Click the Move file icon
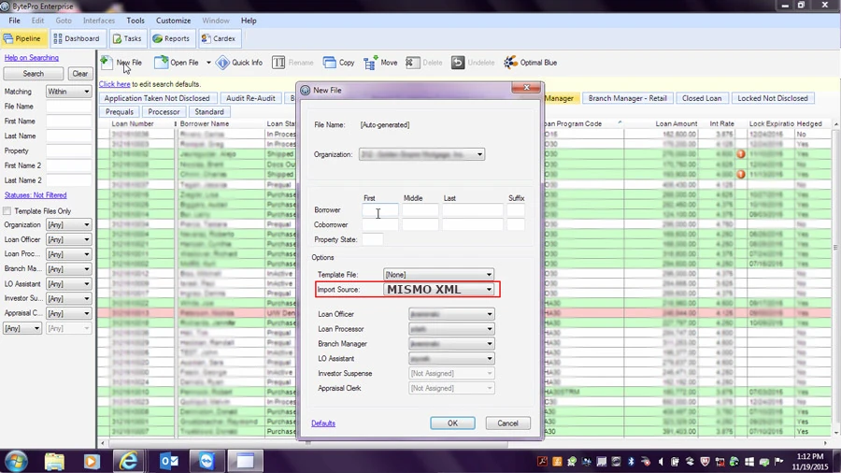Viewport: 841px width, 473px height. 370,63
